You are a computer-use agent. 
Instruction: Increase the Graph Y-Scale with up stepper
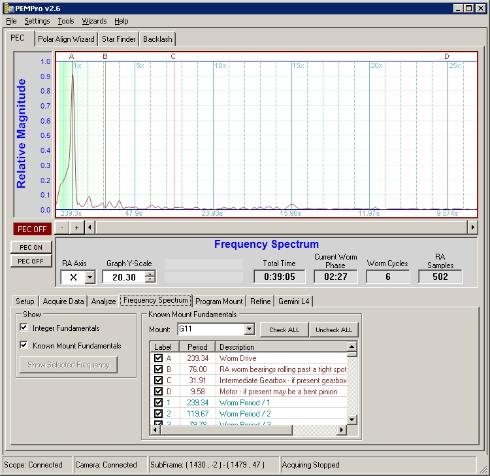pos(150,274)
